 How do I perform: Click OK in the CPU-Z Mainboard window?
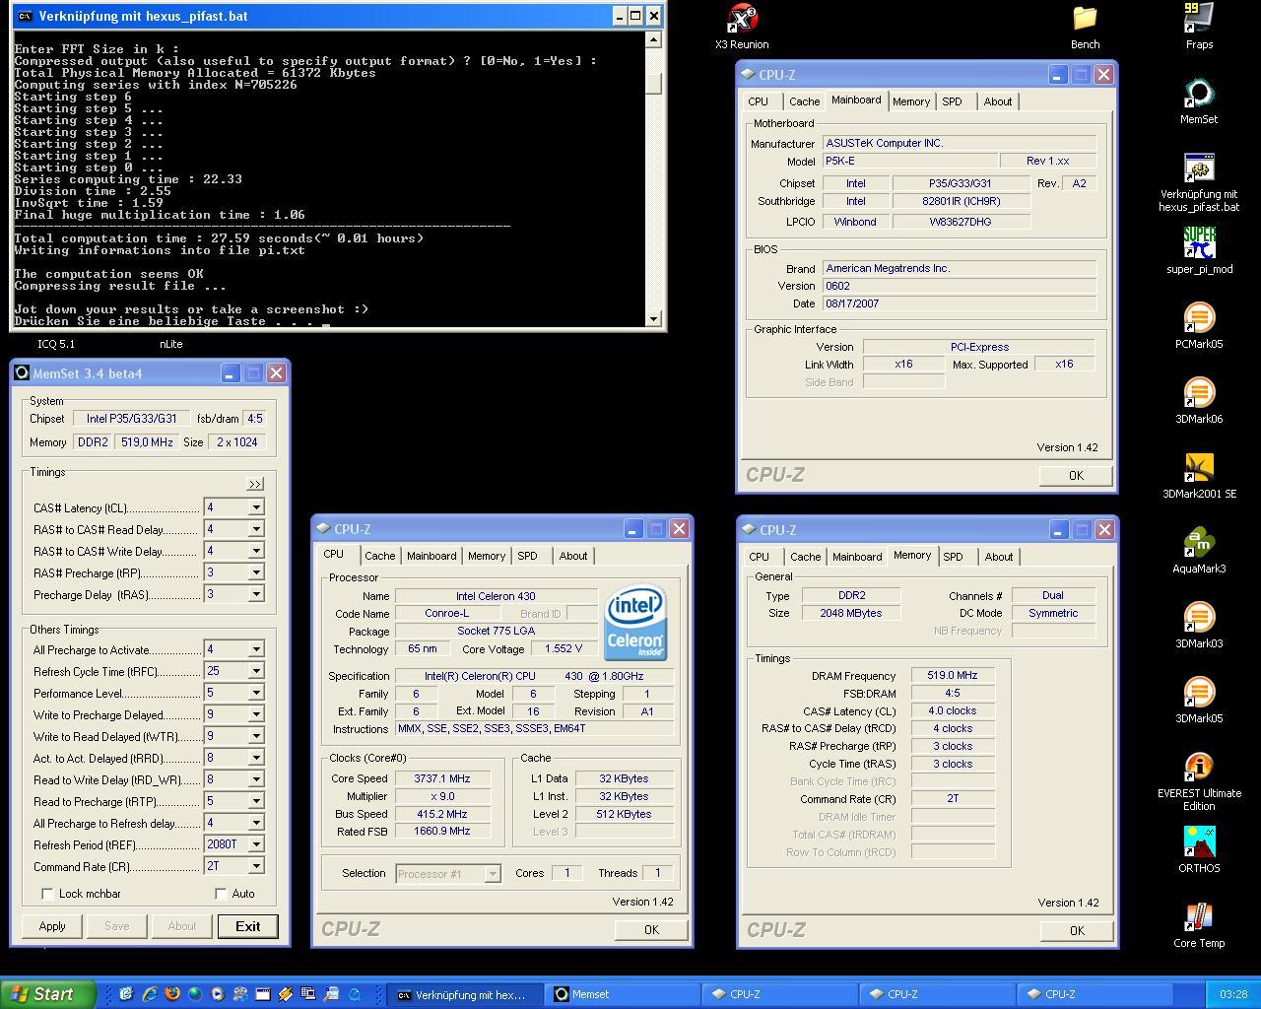[x=1076, y=475]
